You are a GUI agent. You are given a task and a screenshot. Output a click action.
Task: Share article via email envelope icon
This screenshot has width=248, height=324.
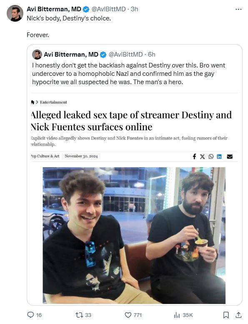(230, 157)
